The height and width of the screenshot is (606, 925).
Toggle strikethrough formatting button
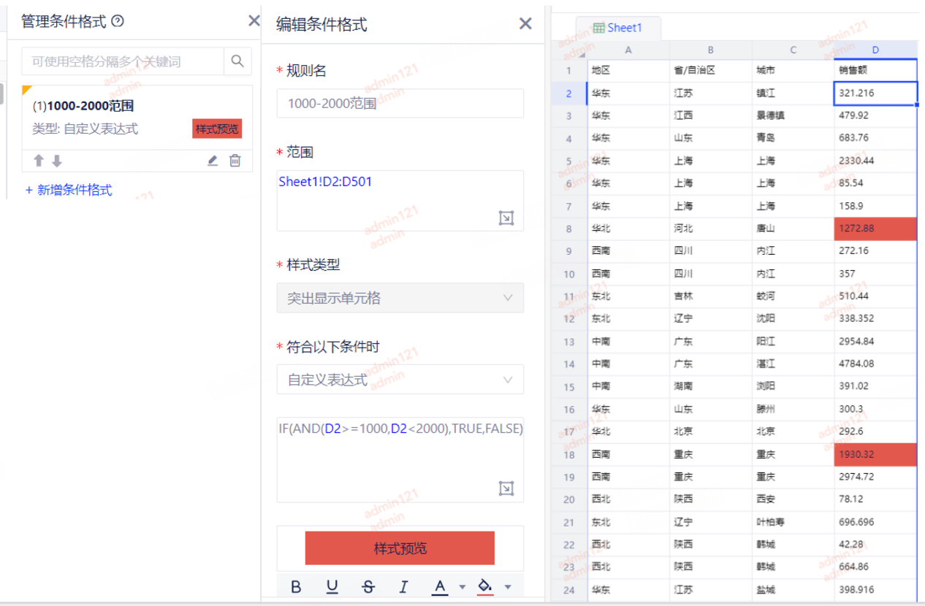point(368,587)
